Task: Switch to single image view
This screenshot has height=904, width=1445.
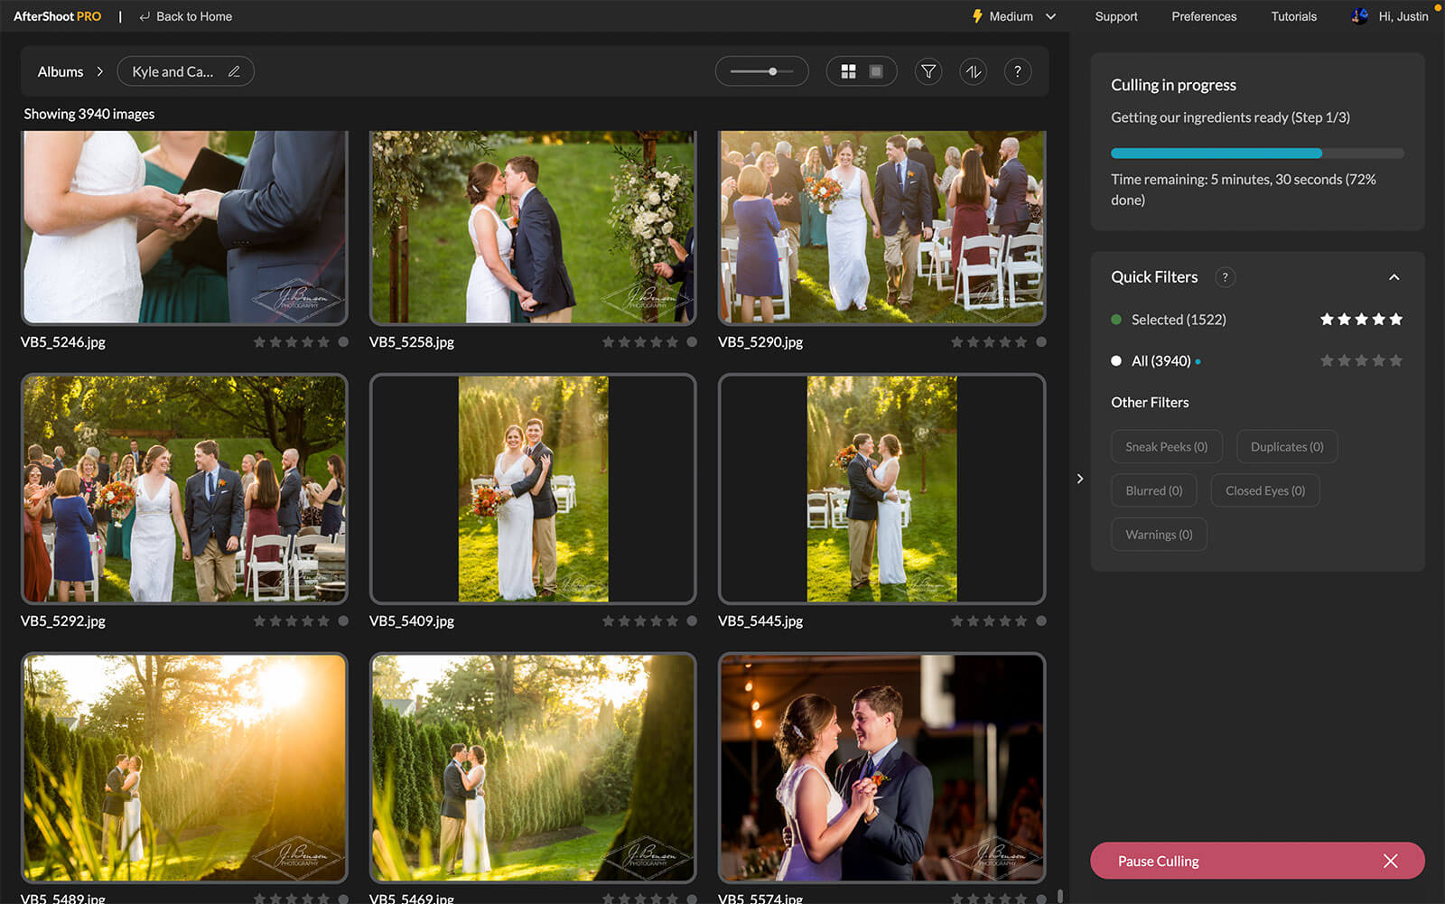Action: point(875,71)
